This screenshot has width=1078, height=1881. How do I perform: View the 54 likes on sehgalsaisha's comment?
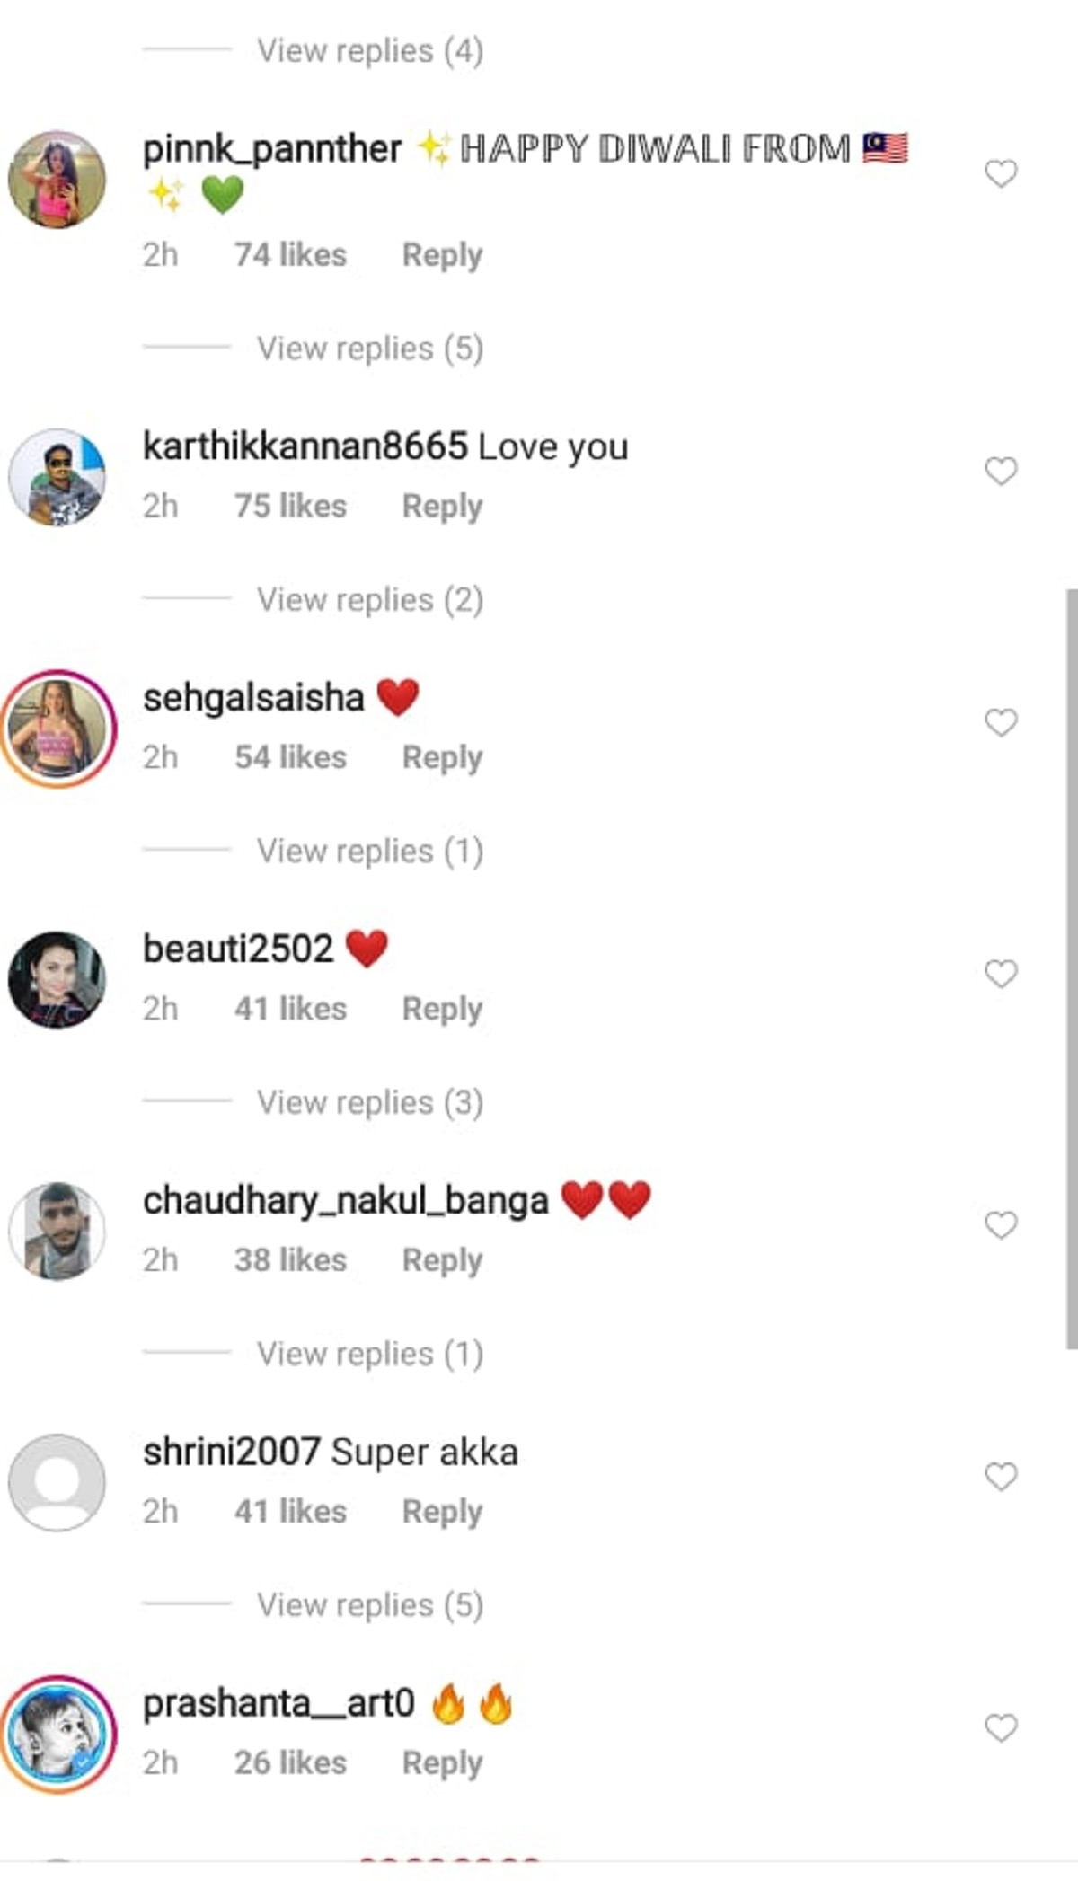click(290, 758)
